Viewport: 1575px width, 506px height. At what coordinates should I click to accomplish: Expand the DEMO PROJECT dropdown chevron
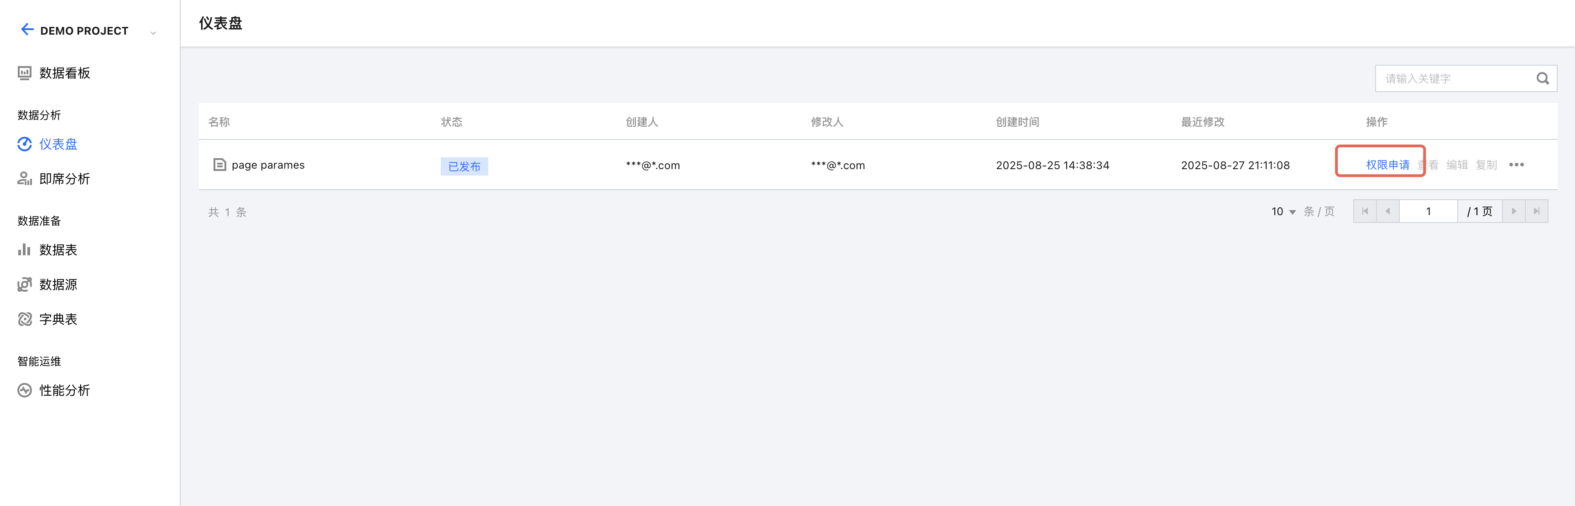click(153, 33)
